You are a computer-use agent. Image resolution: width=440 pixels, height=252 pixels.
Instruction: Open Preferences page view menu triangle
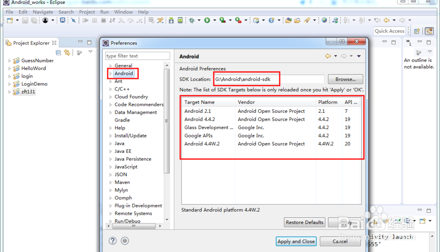[359, 56]
